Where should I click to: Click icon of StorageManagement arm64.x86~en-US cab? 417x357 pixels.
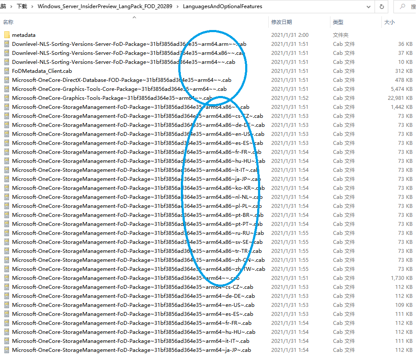(7, 134)
